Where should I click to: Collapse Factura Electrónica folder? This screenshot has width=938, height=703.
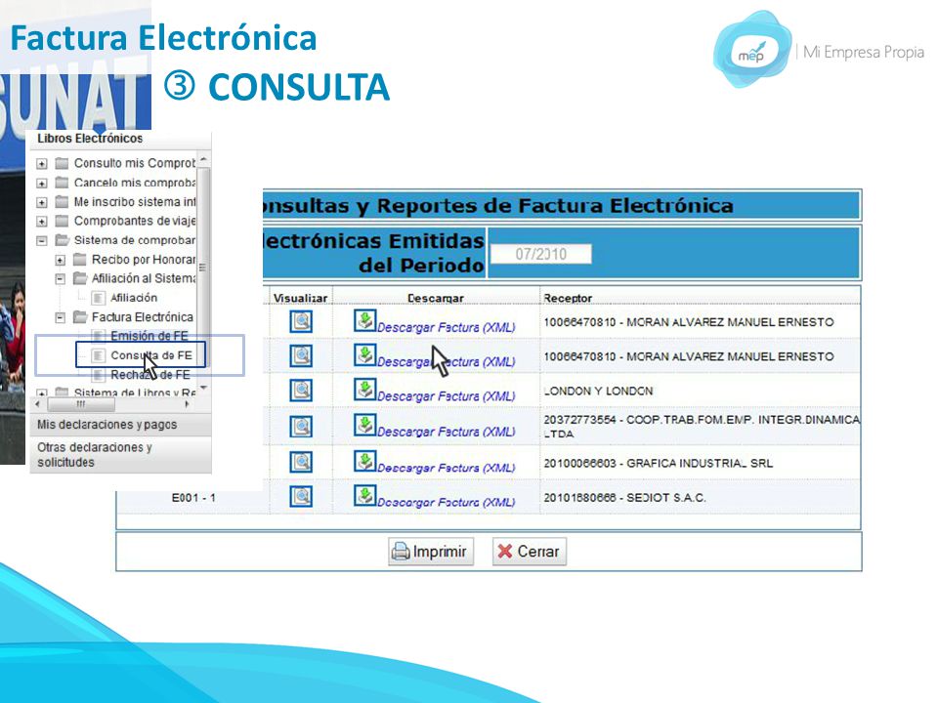tap(61, 317)
